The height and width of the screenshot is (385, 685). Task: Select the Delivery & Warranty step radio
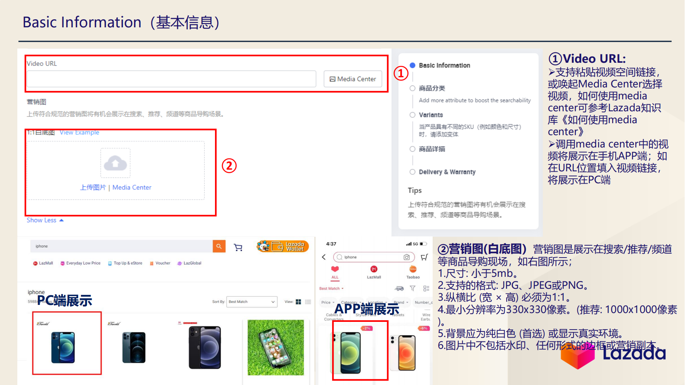coord(412,172)
